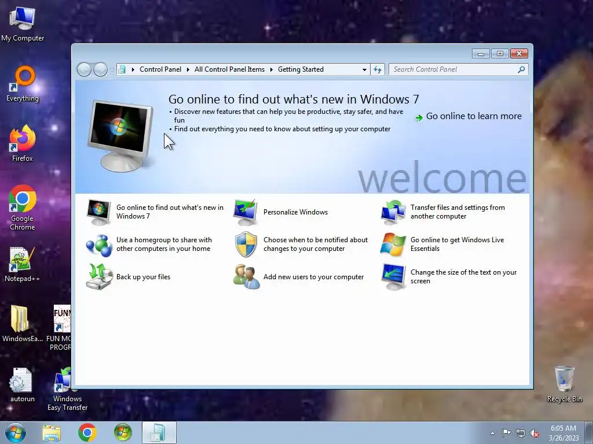
Task: Click the Show desktop strip at taskbar end
Action: [588, 433]
